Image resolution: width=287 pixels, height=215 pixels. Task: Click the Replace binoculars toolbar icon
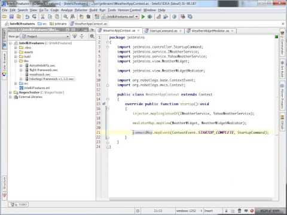pyautogui.click(x=72, y=17)
